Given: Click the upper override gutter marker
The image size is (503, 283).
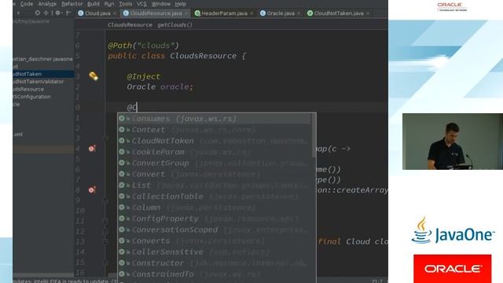Looking at the screenshot, I should click(x=92, y=149).
